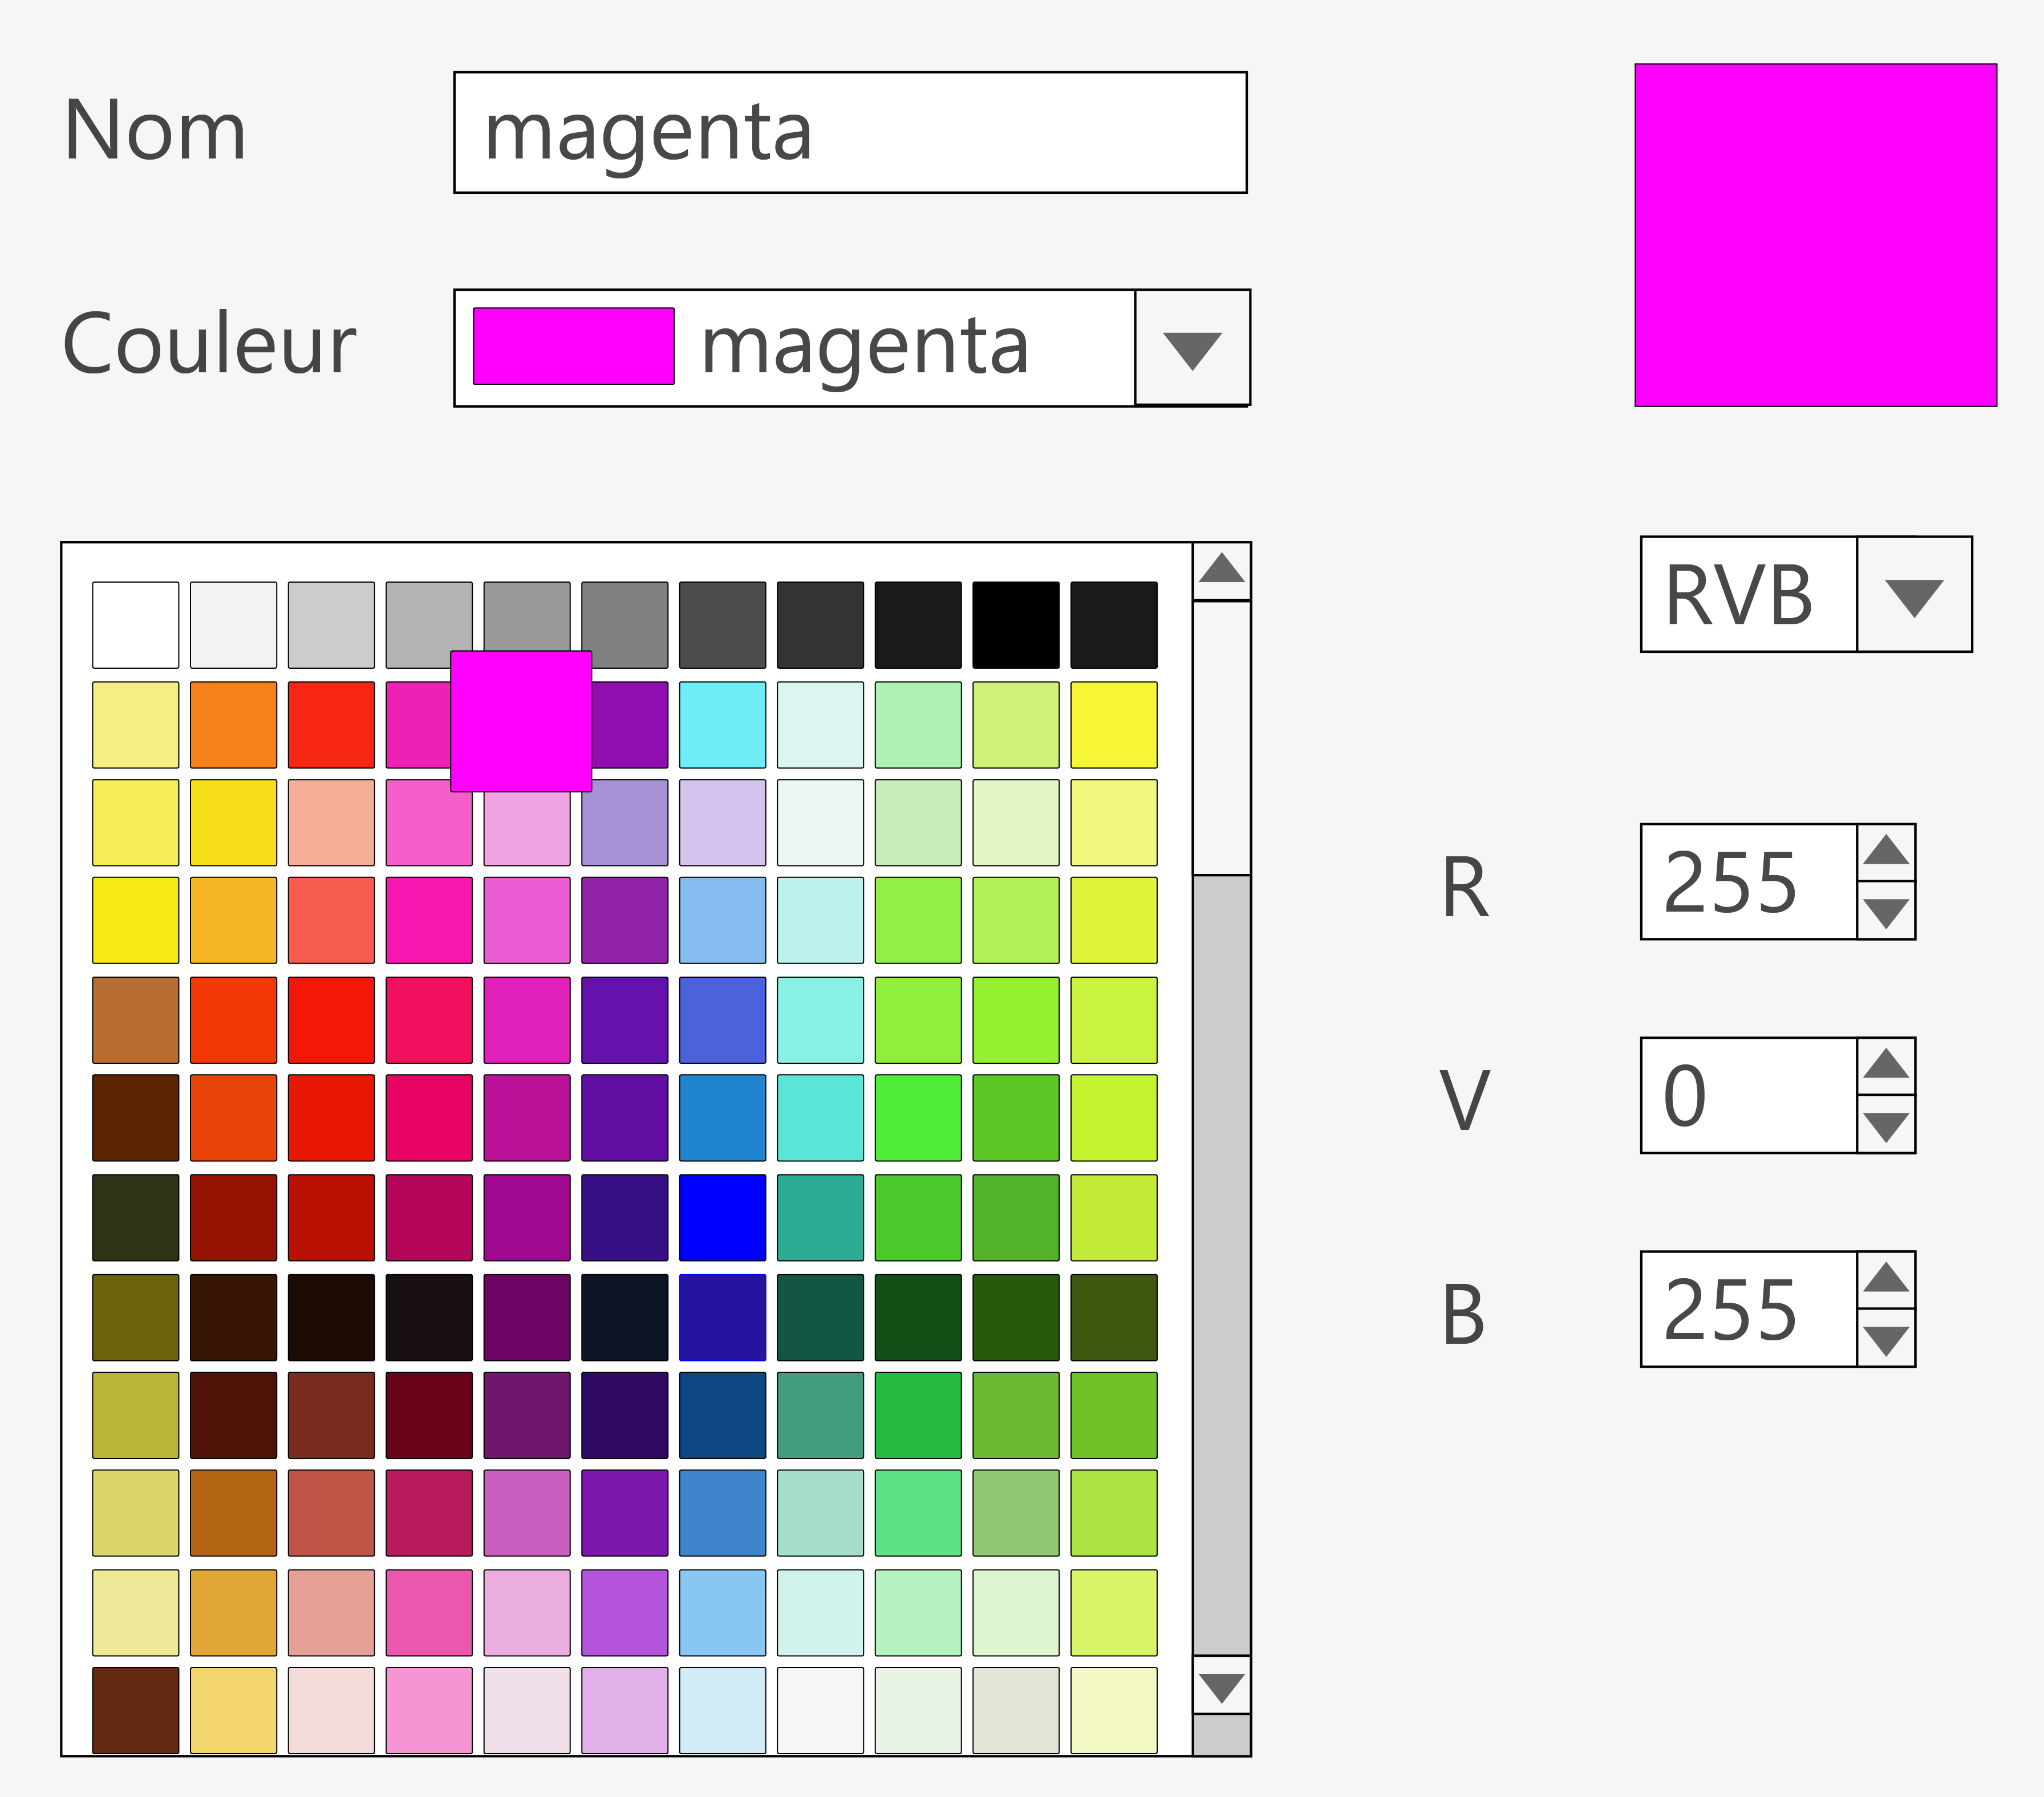
Task: Decrease the B value with down arrow
Action: pyautogui.click(x=1886, y=1339)
